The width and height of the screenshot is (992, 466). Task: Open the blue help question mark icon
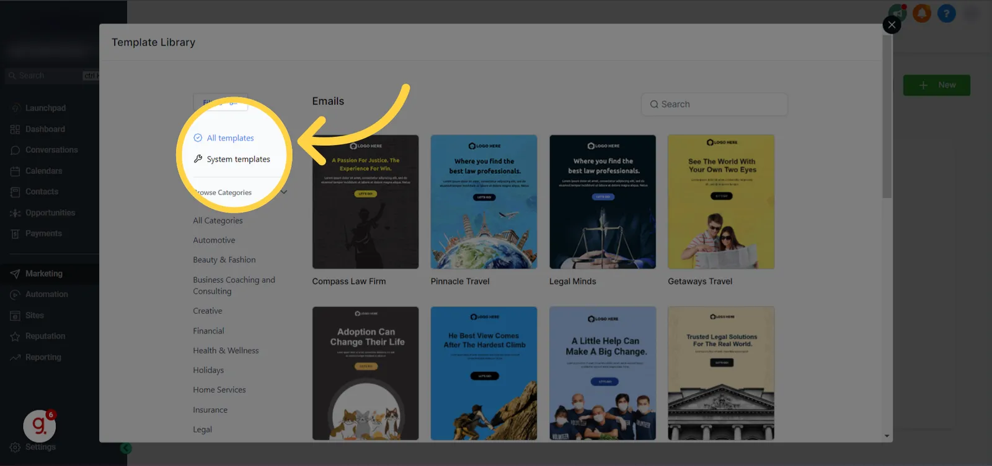(x=947, y=13)
